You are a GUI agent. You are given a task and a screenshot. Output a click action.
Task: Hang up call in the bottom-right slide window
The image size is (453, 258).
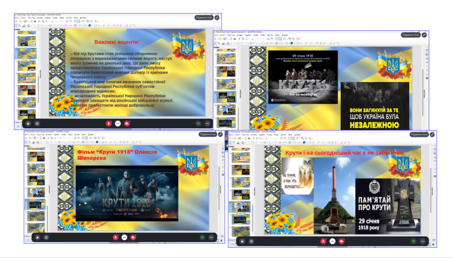click(333, 241)
